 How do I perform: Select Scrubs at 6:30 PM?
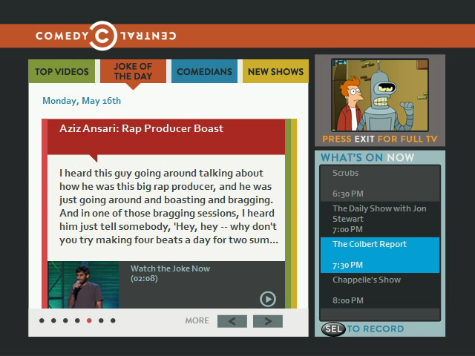379,182
